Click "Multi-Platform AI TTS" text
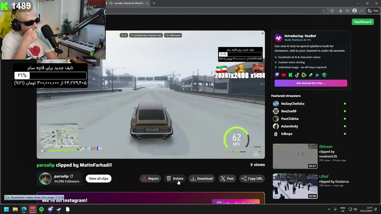The image size is (381, 214). click(x=298, y=40)
